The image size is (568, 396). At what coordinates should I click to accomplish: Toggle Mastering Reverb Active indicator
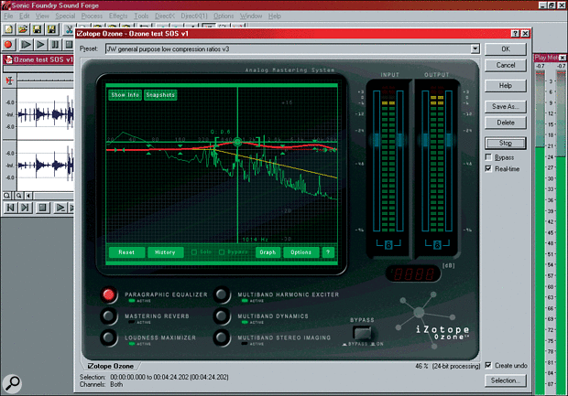click(x=132, y=322)
